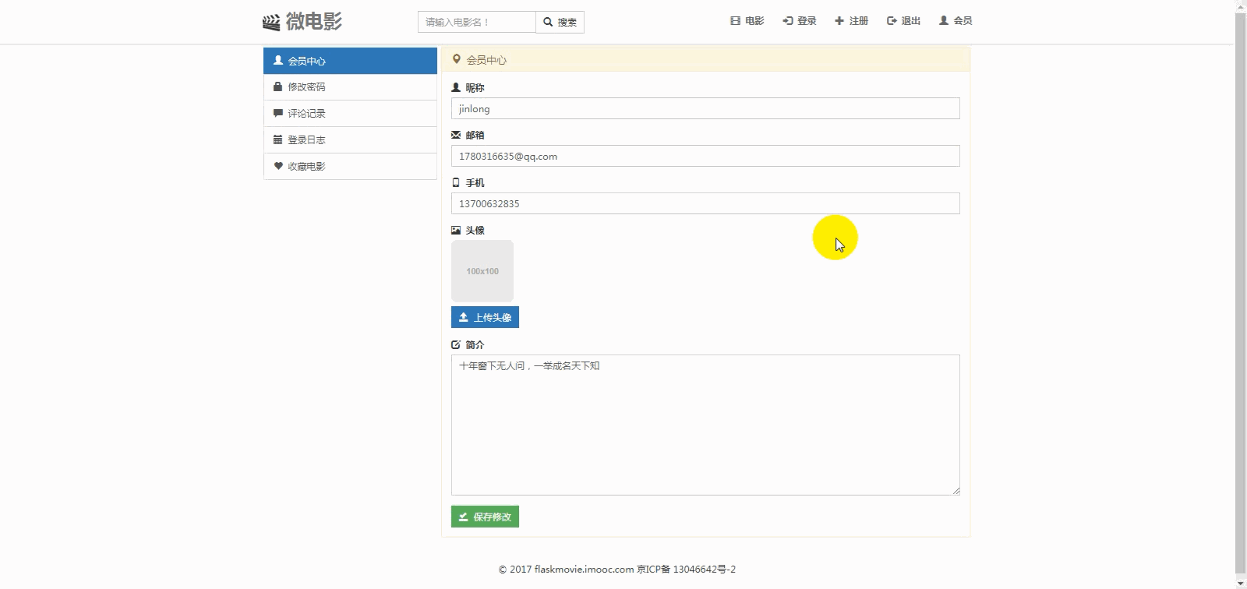1247x589 pixels.
Task: Open the 注册 register link
Action: tap(851, 21)
